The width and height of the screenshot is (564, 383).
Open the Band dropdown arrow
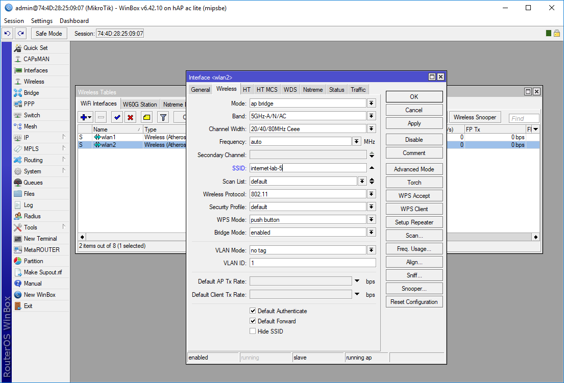(372, 116)
